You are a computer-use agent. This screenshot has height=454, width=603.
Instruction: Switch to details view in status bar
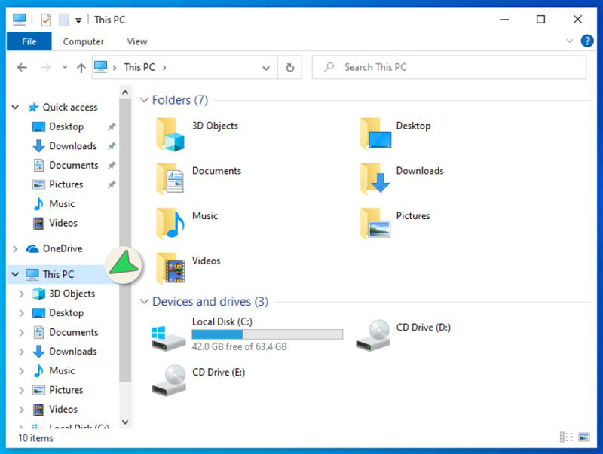(566, 437)
